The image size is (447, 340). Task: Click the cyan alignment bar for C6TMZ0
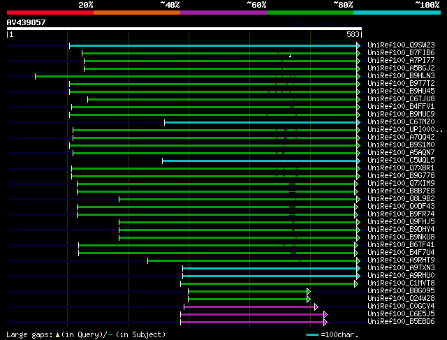[261, 123]
